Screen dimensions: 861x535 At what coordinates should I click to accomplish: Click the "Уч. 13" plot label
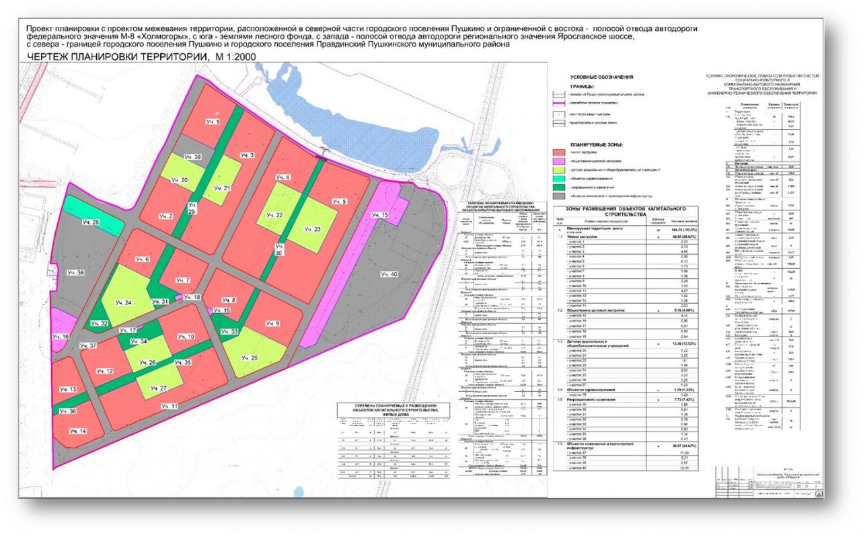click(69, 390)
